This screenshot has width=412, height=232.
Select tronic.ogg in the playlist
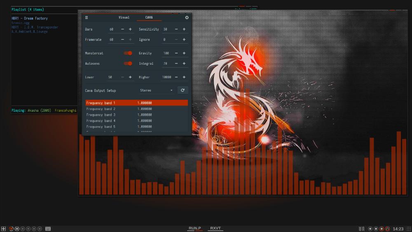click(x=21, y=23)
